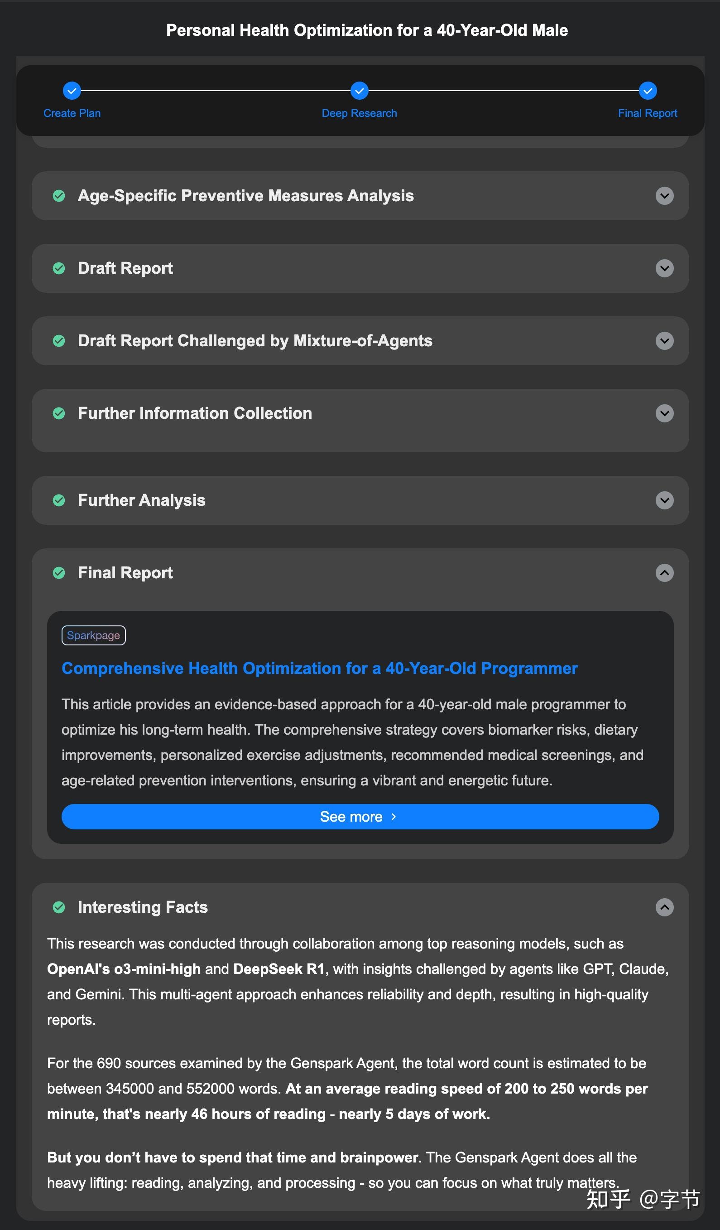720x1230 pixels.
Task: Click the green check icon beside Draft Report
Action: (x=59, y=268)
